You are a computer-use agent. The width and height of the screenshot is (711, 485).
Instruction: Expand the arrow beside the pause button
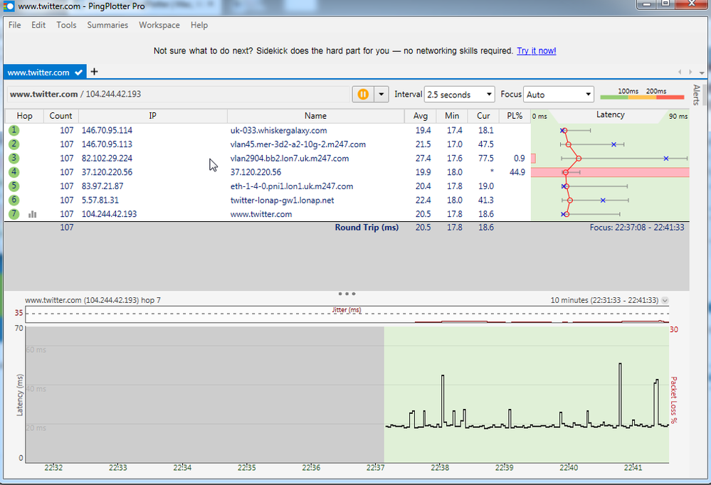(382, 95)
